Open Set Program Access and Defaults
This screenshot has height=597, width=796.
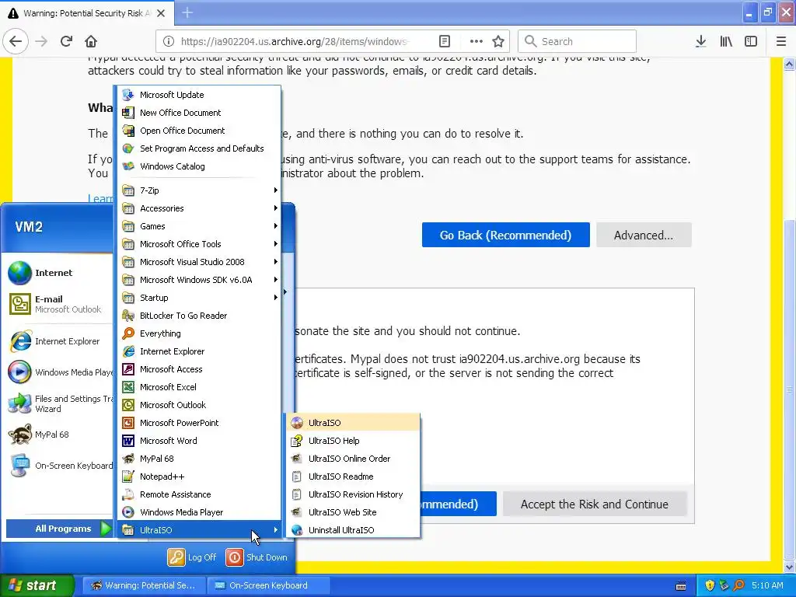199,148
